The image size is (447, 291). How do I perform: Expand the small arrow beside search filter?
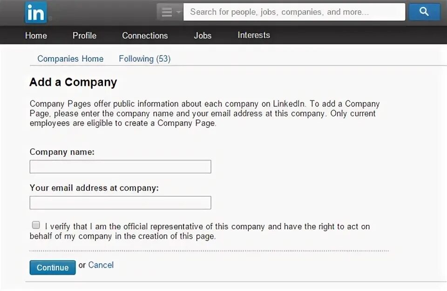[178, 12]
